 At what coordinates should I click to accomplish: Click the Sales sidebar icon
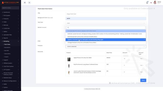pos(3,22)
